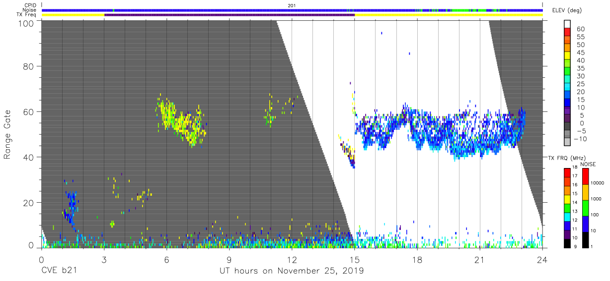This screenshot has width=610, height=281.
Task: Click the 40 tick on Range Gate axis
Action: (29, 157)
